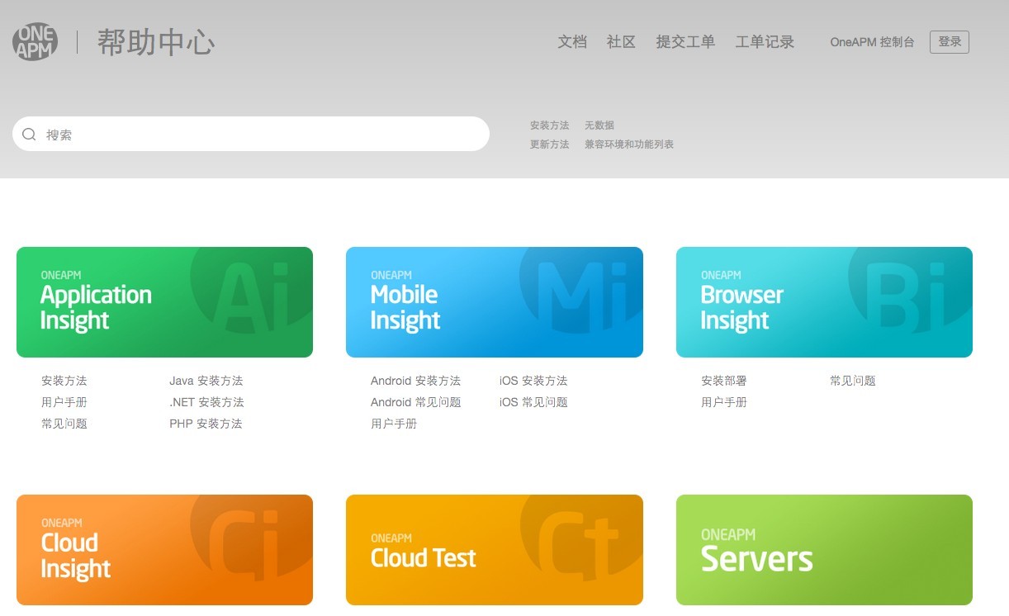Screen dimensions: 1009x616
Task: Select the 安装方法 quick search link
Action: click(x=550, y=126)
